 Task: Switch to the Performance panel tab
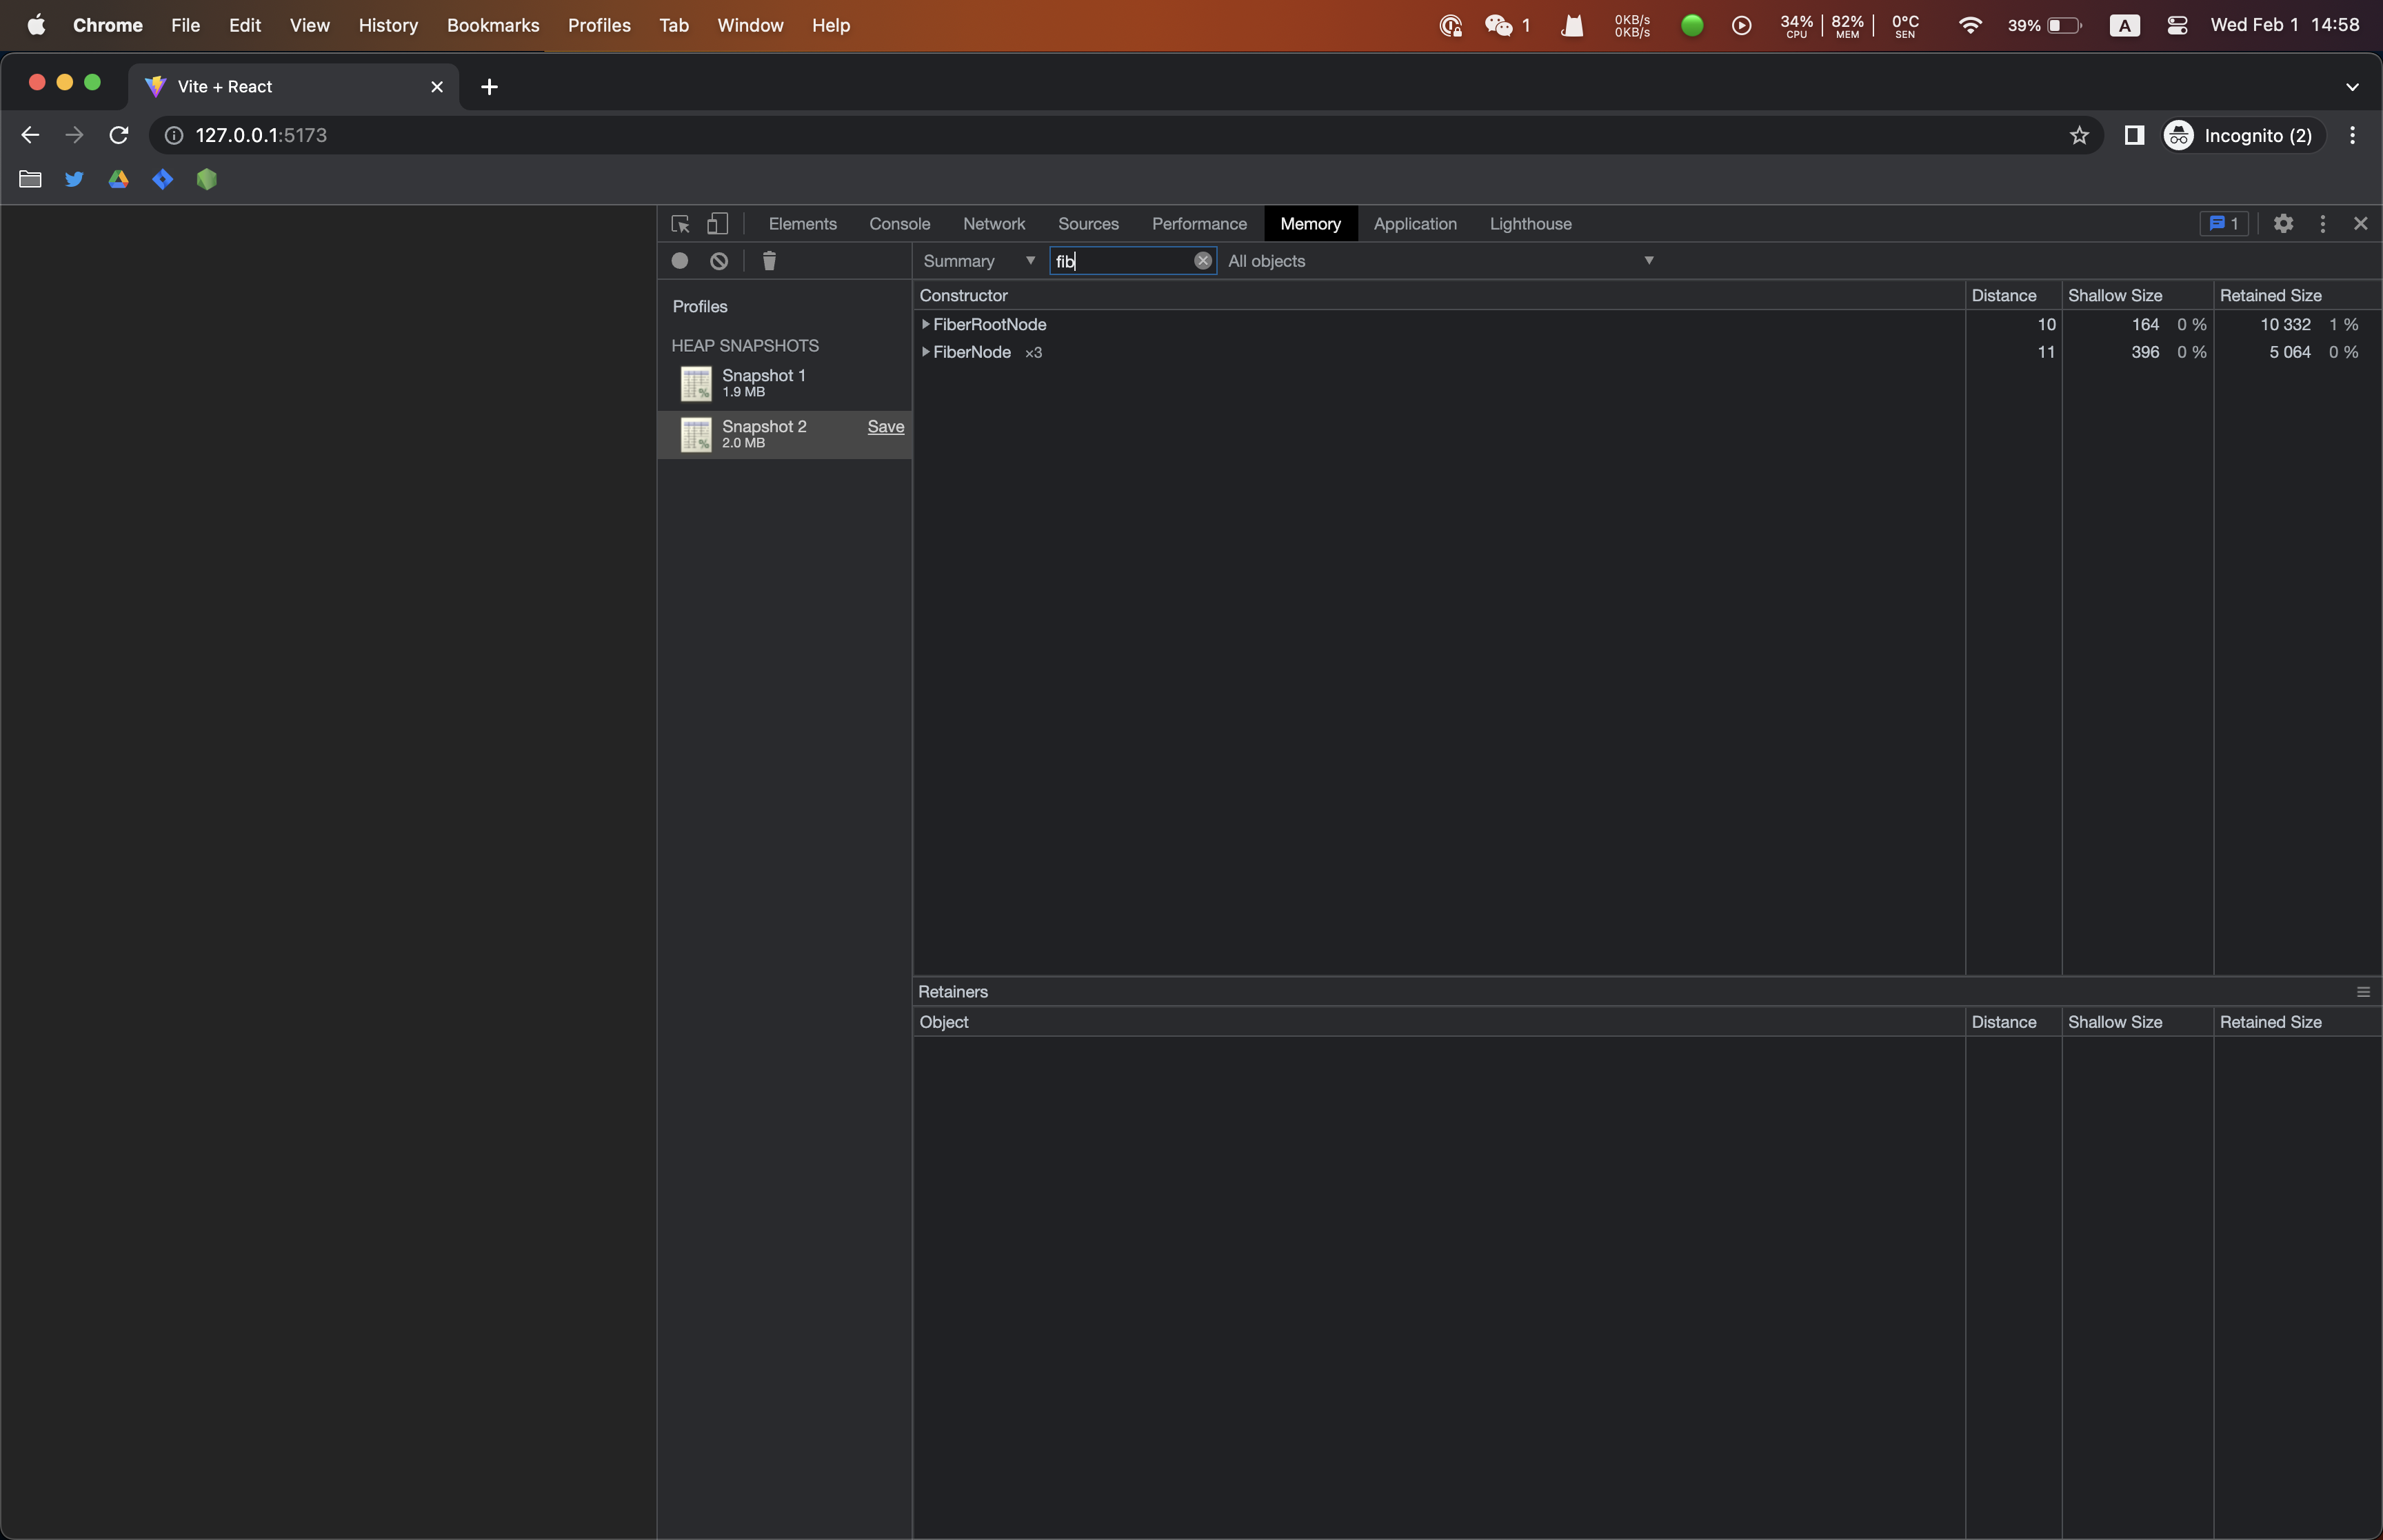tap(1198, 223)
